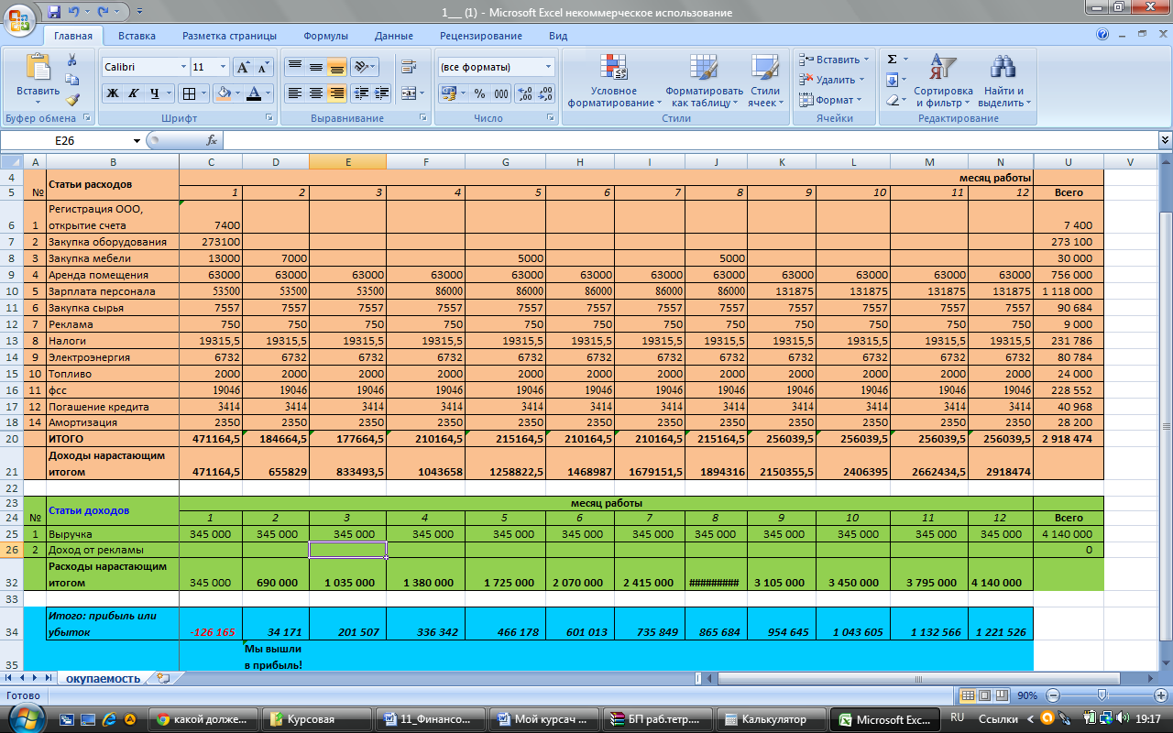1173x733 pixels.
Task: Open the Calibri font name dropdown
Action: 182,67
